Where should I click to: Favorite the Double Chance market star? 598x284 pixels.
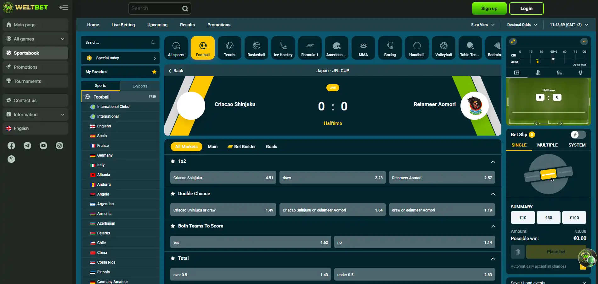pyautogui.click(x=173, y=194)
